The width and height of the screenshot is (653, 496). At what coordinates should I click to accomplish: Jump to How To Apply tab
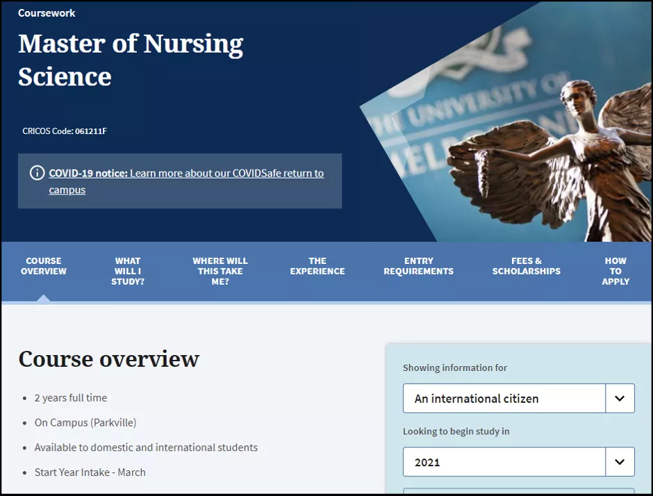pyautogui.click(x=615, y=271)
